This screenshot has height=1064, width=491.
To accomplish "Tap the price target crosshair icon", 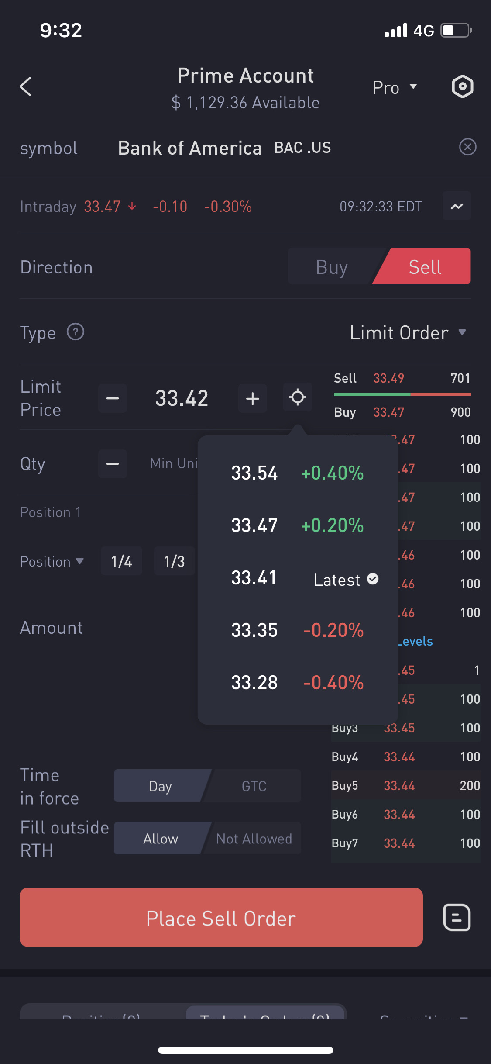I will click(298, 397).
